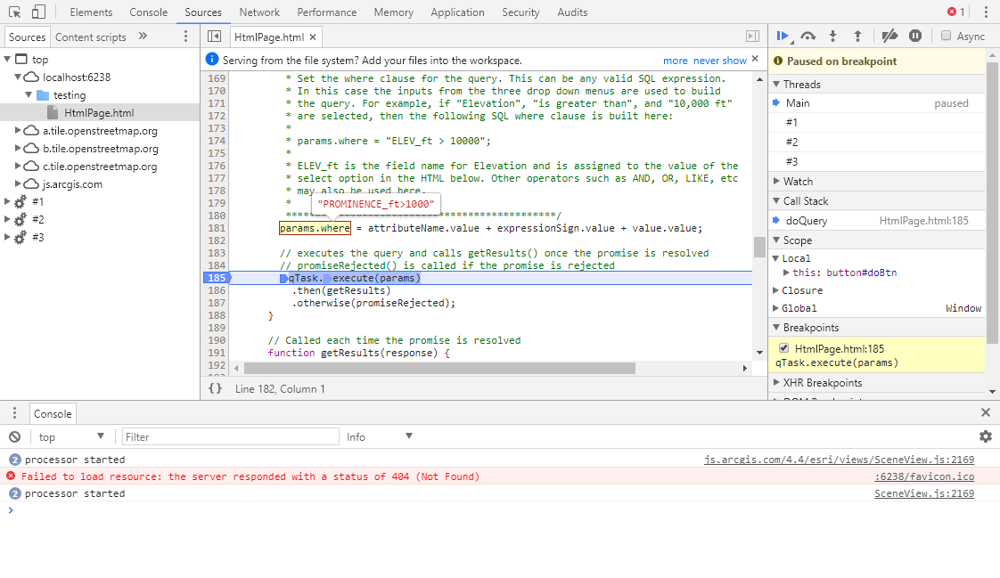Pretty print the source with braces icon
Viewport: 1000px width, 578px height.
click(216, 388)
